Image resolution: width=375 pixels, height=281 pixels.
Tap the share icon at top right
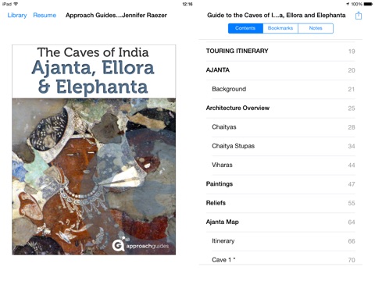pos(359,16)
